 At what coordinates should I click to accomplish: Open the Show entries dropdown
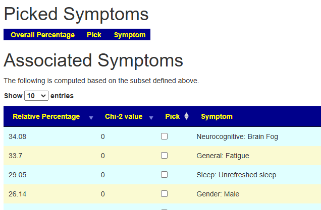pyautogui.click(x=36, y=96)
